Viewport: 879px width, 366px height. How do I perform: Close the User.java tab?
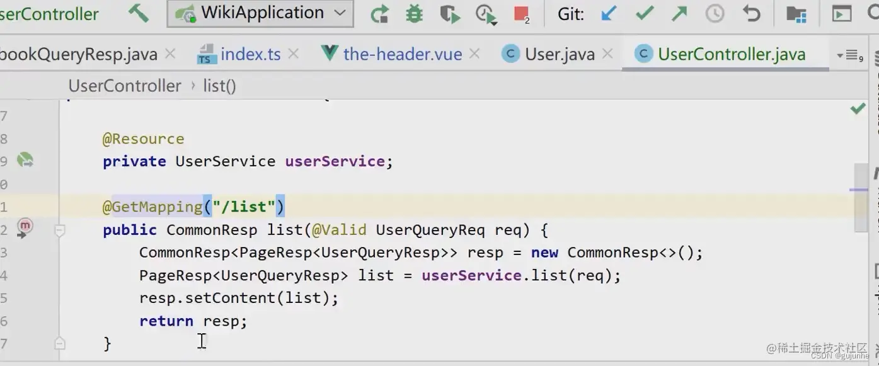607,54
